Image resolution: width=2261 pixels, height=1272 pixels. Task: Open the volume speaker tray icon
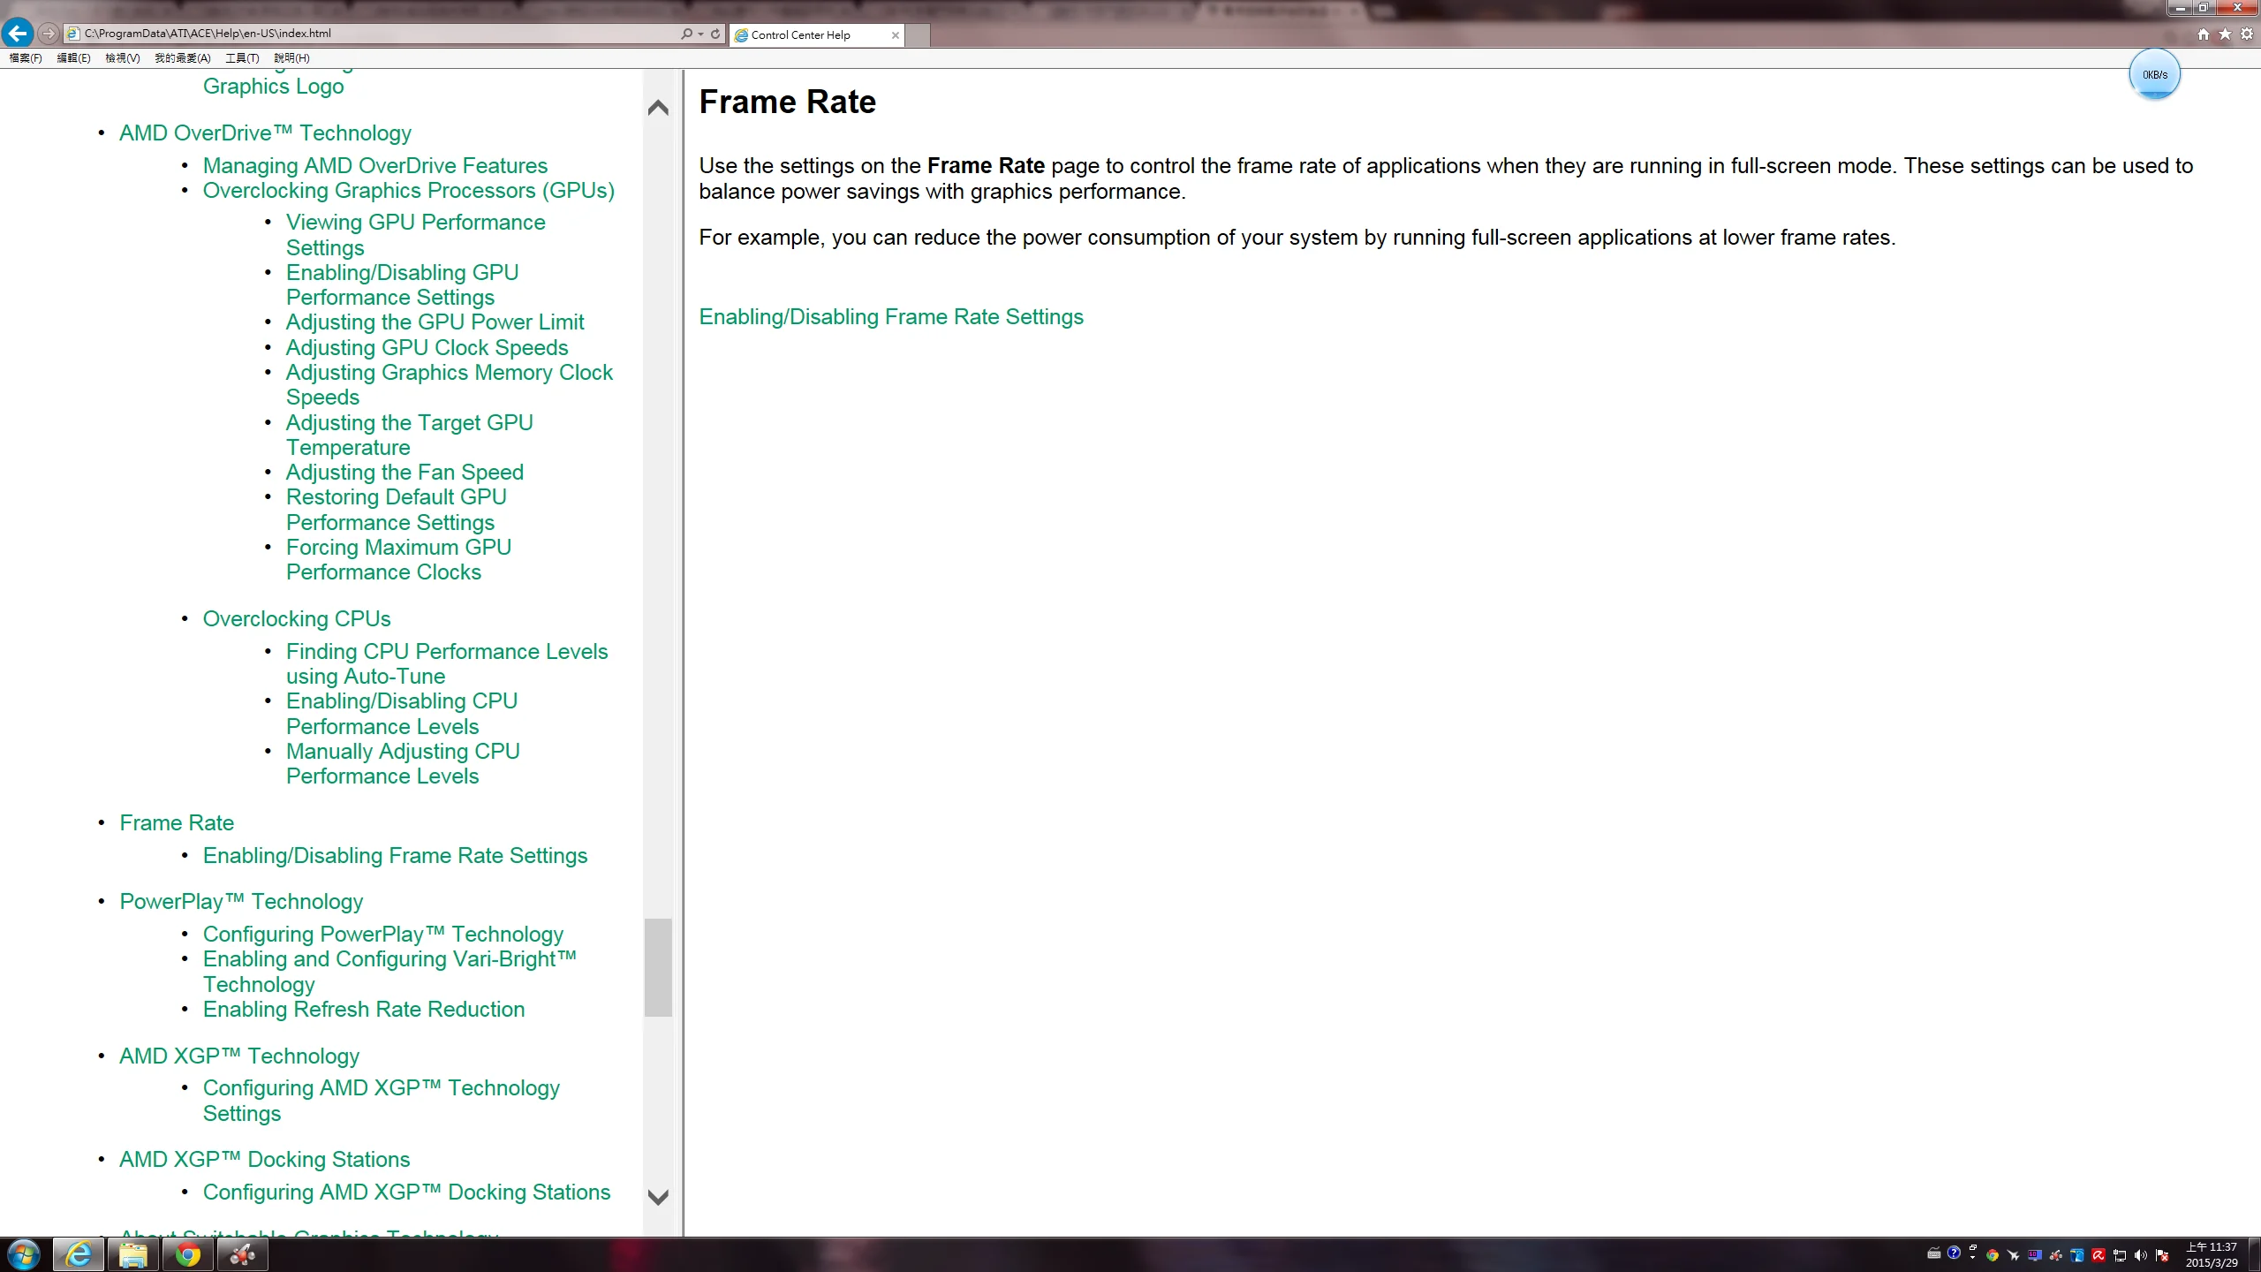tap(2141, 1254)
